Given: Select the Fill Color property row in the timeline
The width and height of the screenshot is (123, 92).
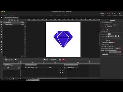Looking at the screenshot, I should pos(12,69).
